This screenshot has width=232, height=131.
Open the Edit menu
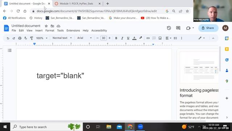21,31
